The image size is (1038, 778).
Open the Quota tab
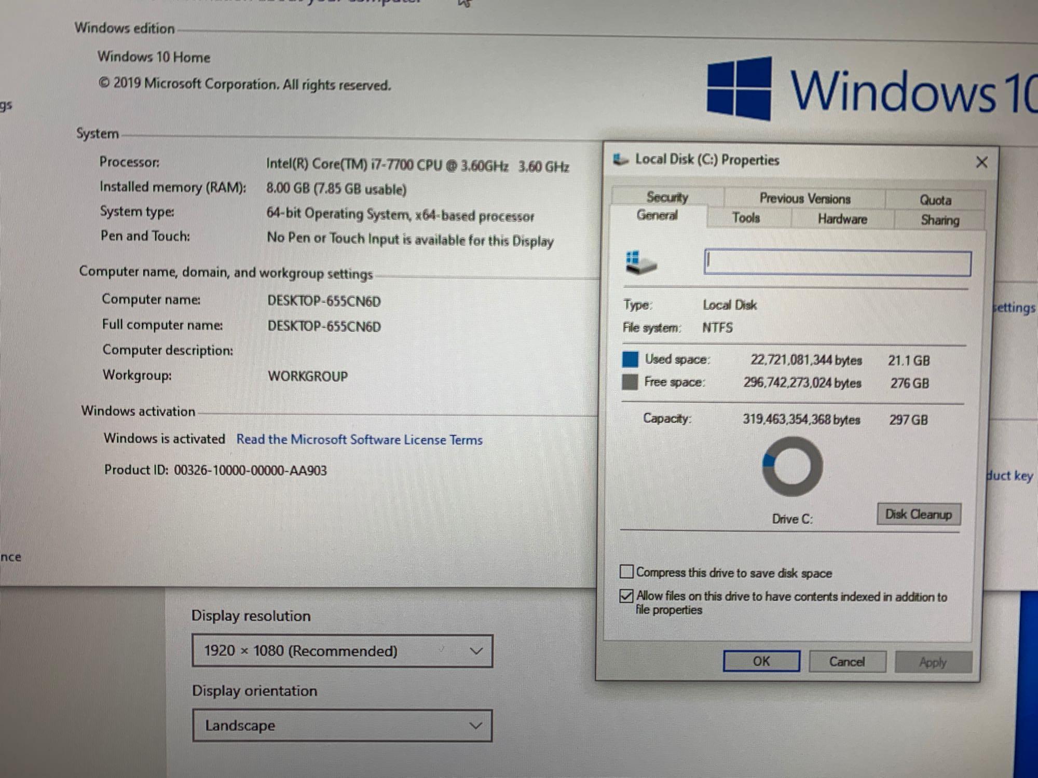coord(935,200)
